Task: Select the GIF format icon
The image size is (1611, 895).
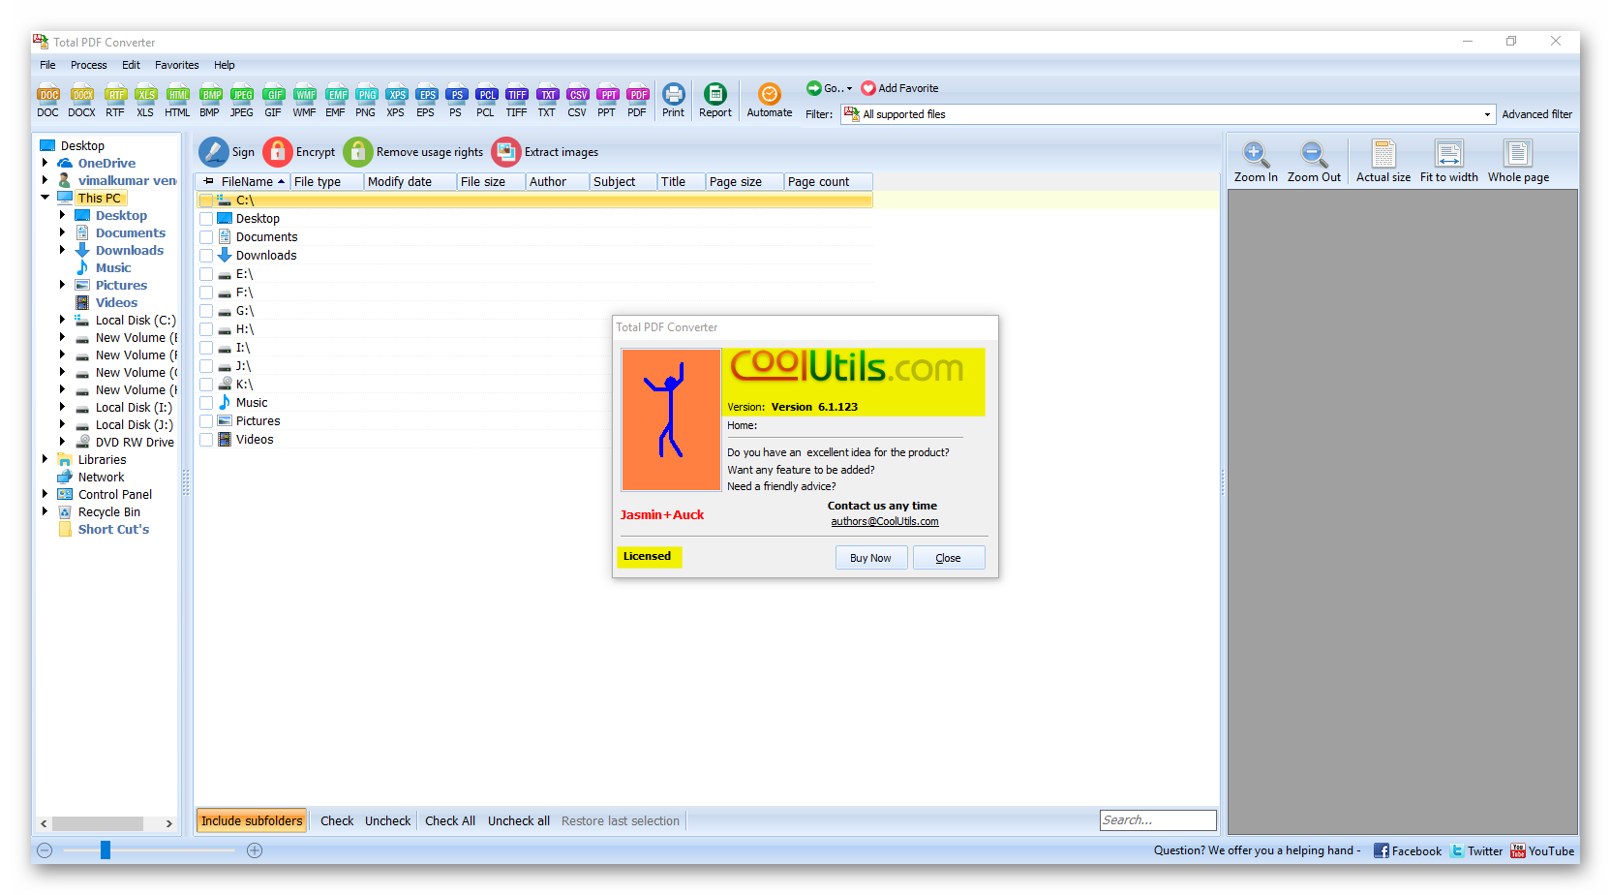Action: coord(273,100)
